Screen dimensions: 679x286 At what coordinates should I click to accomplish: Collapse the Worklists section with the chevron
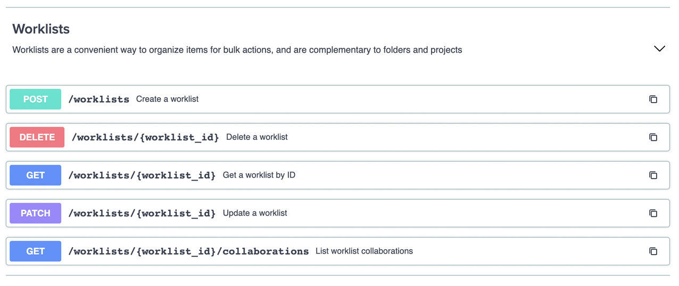(659, 49)
